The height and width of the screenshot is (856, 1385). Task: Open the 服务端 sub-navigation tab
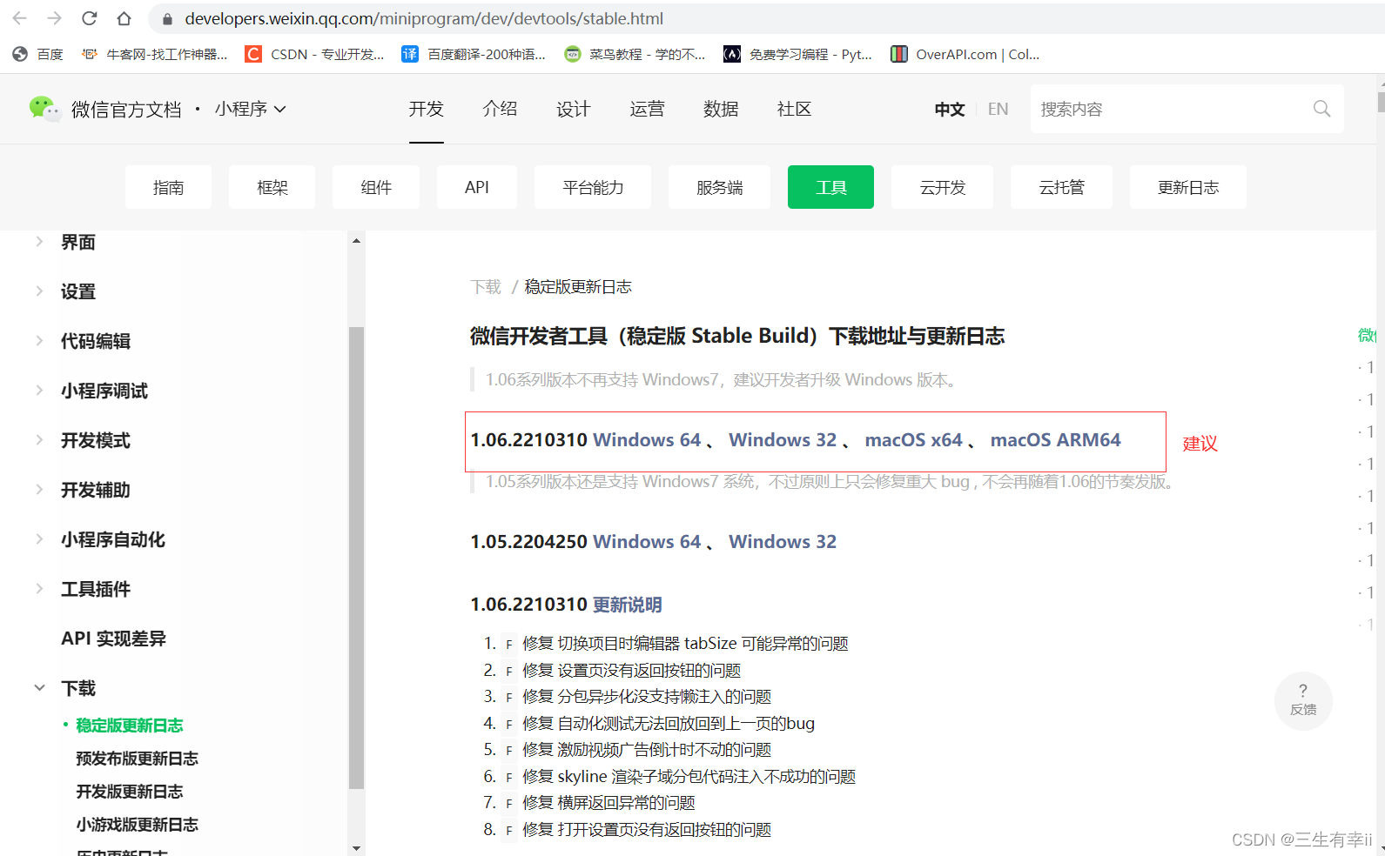[x=719, y=187]
